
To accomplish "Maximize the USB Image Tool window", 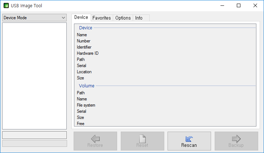I will [238, 6].
